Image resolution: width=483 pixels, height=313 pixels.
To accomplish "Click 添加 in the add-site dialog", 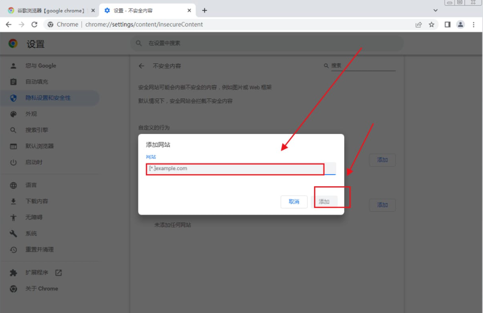I will [x=324, y=201].
